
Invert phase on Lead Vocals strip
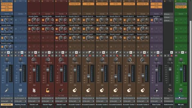pyautogui.click(x=5, y=52)
